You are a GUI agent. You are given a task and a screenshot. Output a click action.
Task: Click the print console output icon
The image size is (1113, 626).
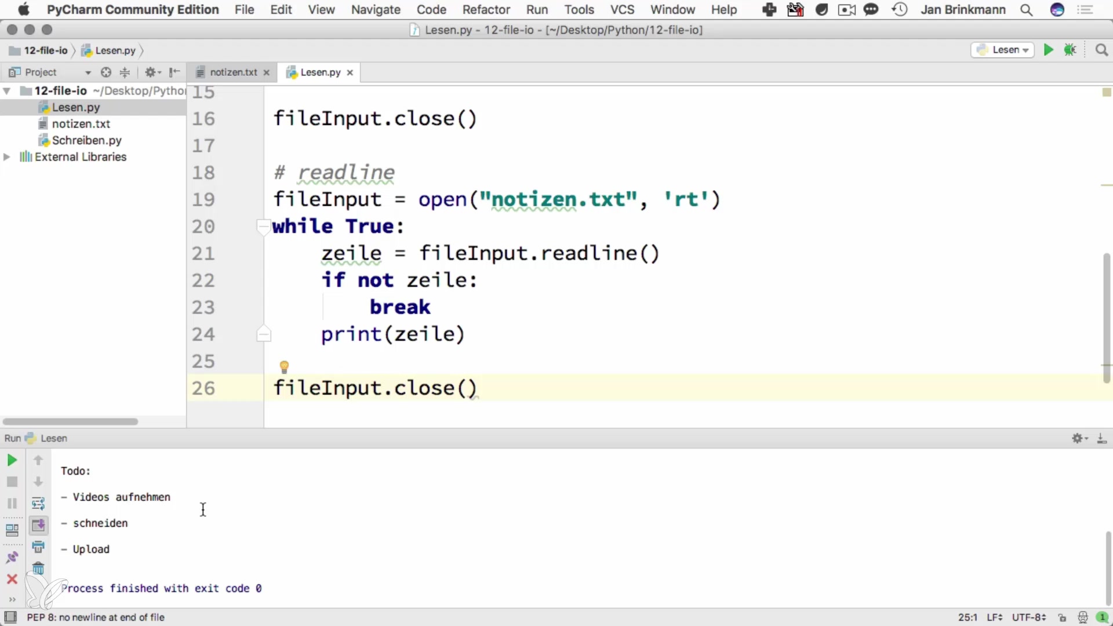click(38, 547)
